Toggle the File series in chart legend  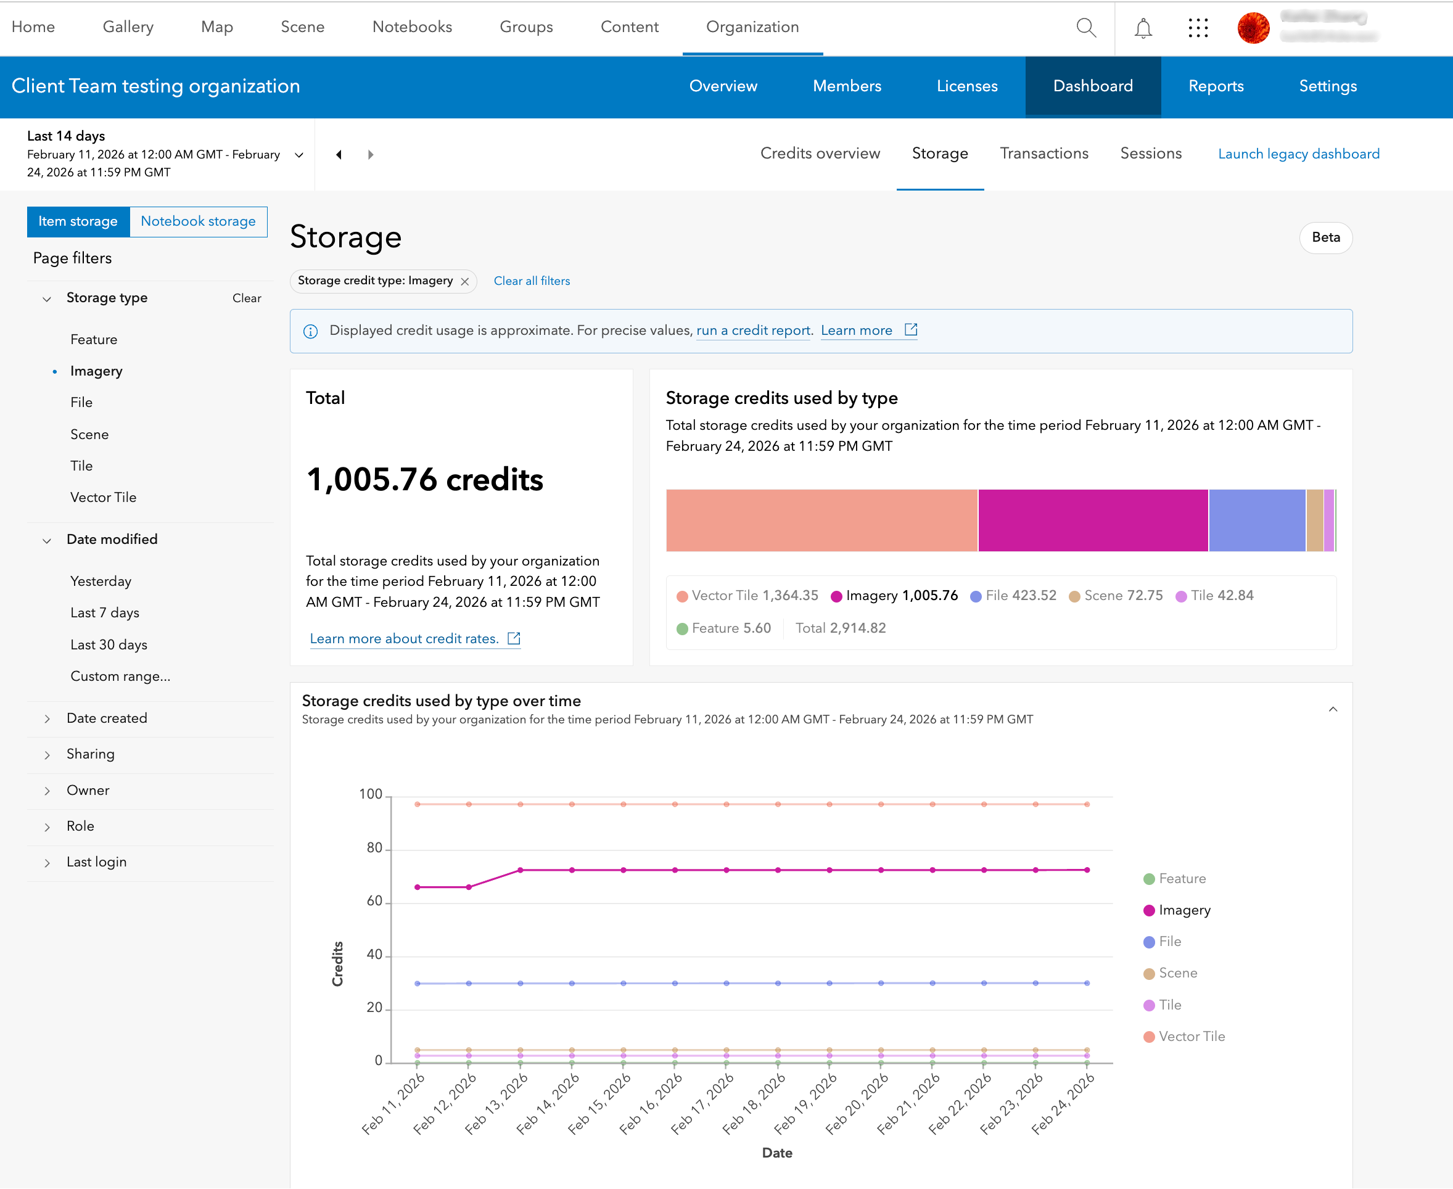coord(1169,941)
